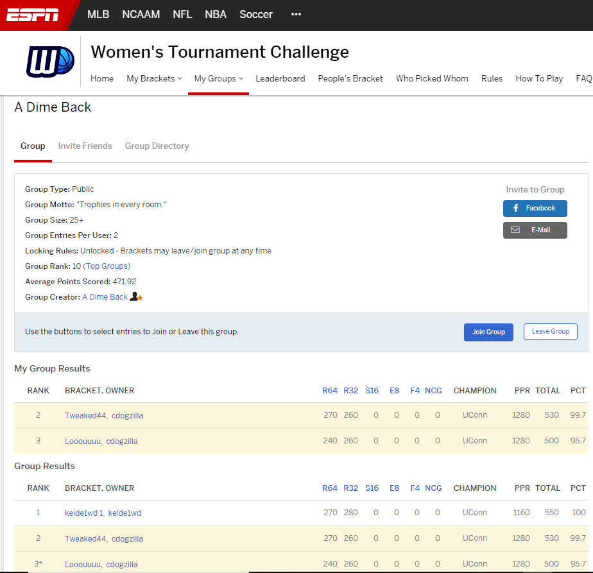Select NCAAM from the sports menu
593x573 pixels.
(141, 14)
